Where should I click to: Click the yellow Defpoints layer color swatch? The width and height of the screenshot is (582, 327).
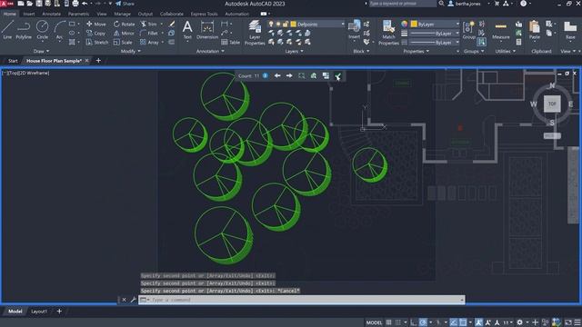point(293,25)
